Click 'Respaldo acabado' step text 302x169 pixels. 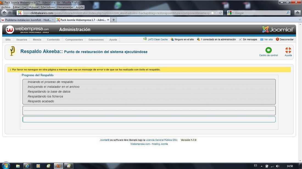[41, 101]
